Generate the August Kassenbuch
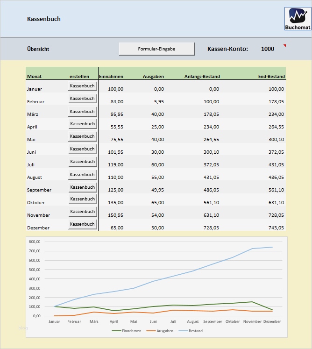This screenshot has height=349, width=312. 82,175
